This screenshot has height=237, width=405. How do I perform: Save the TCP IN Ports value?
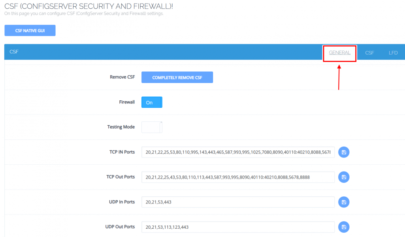pyautogui.click(x=343, y=152)
